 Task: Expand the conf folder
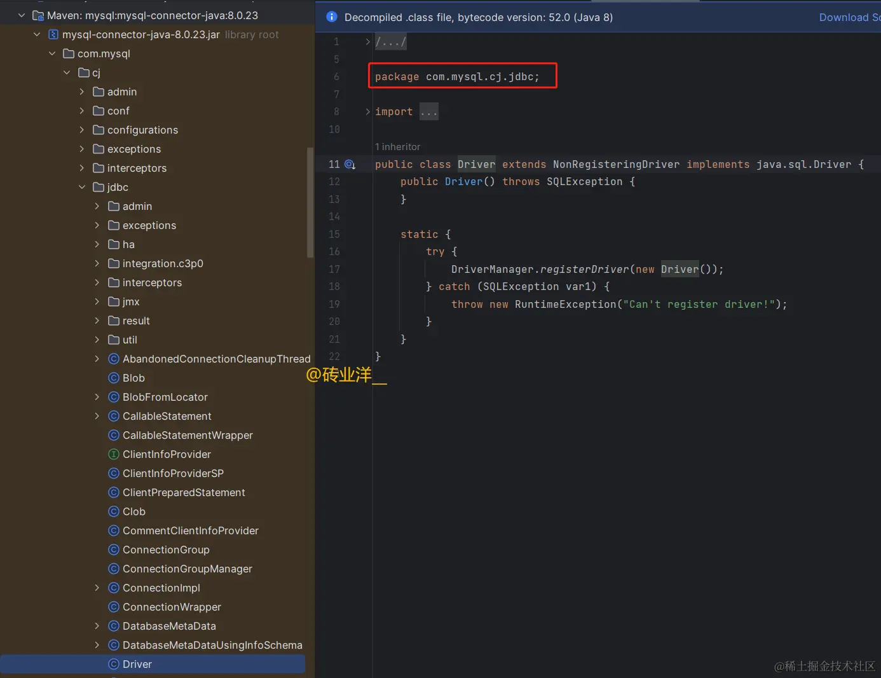point(81,111)
